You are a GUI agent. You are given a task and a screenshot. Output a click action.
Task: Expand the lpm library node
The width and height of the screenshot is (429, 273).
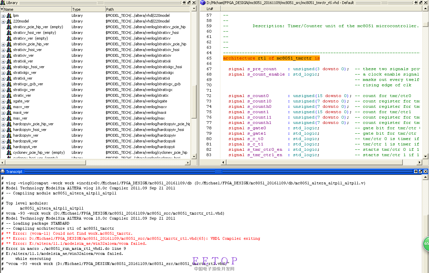point(3,15)
